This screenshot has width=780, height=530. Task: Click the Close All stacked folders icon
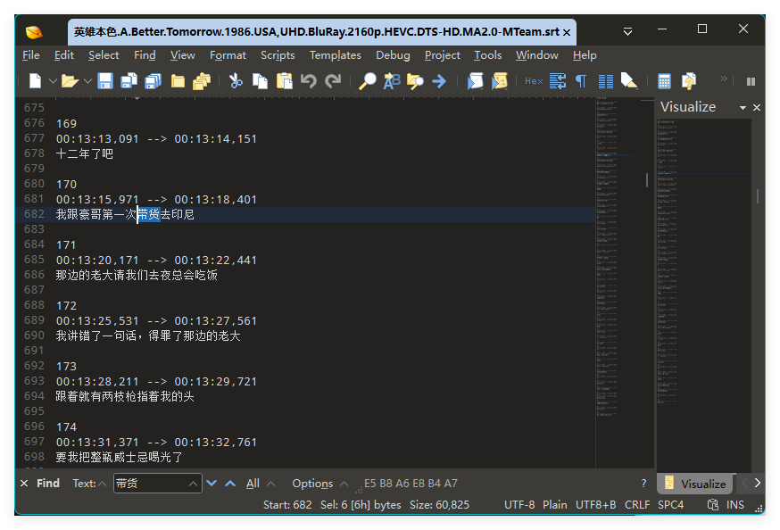coord(202,81)
